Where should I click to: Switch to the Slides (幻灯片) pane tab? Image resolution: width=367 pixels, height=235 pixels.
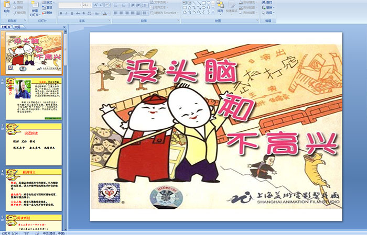[6, 27]
